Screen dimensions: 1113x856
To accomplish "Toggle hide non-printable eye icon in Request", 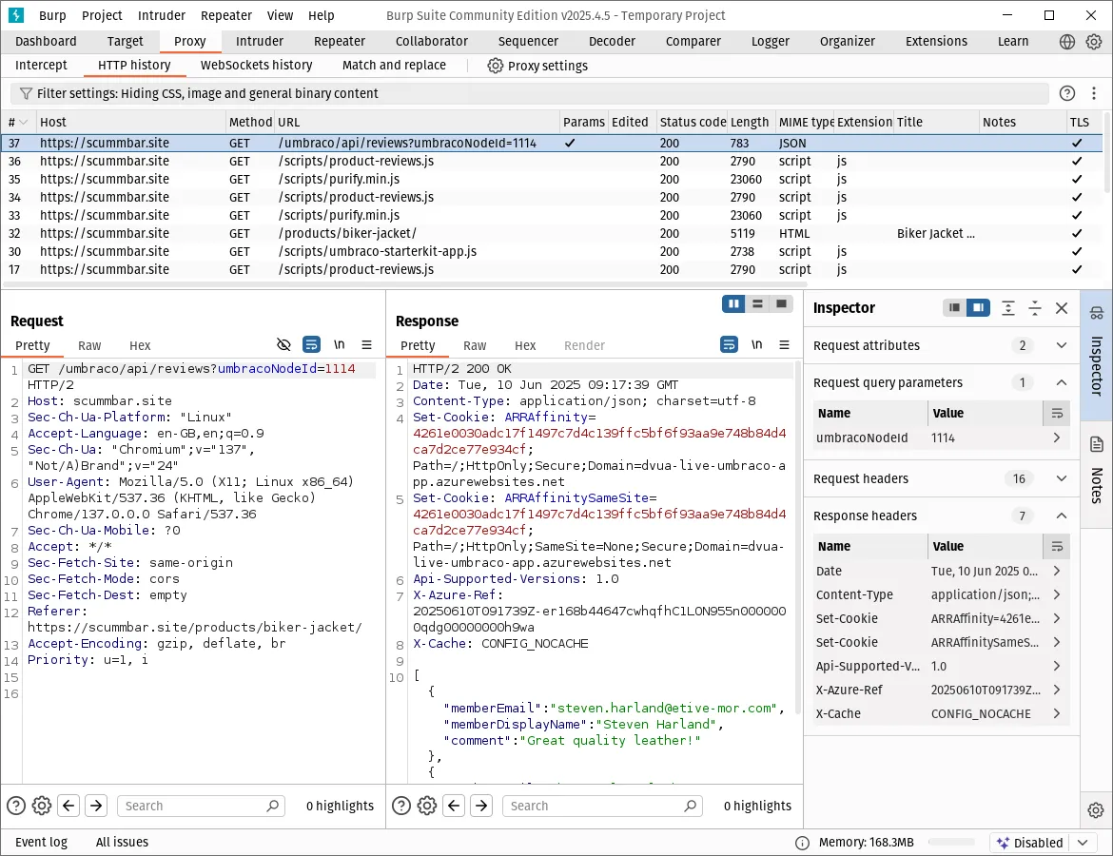I will [283, 345].
